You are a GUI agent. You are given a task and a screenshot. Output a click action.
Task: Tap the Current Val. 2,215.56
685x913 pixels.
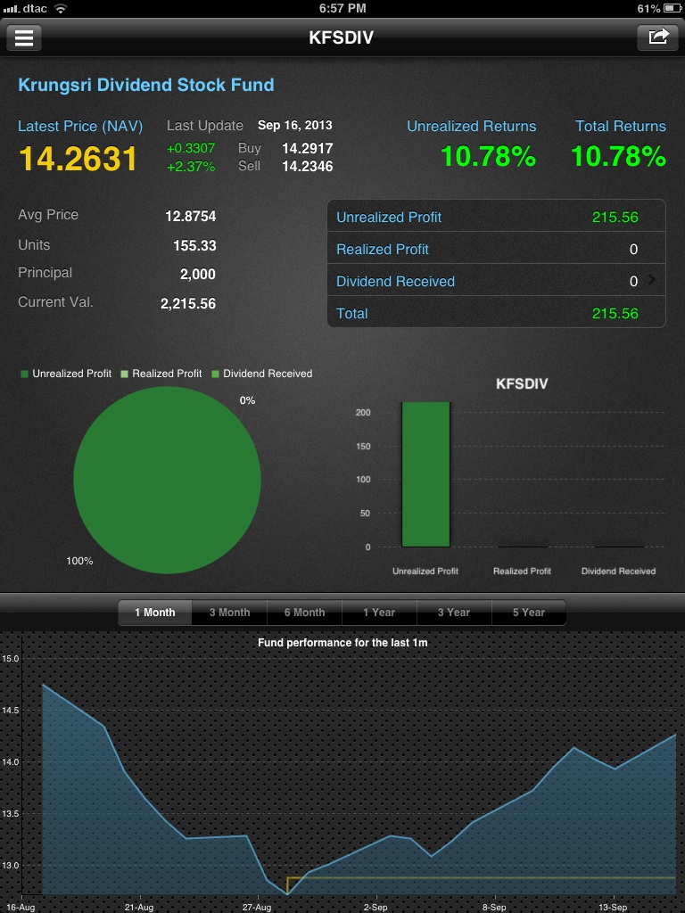(188, 303)
